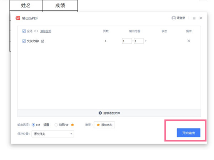Click the 开始输出 button

[188, 133]
